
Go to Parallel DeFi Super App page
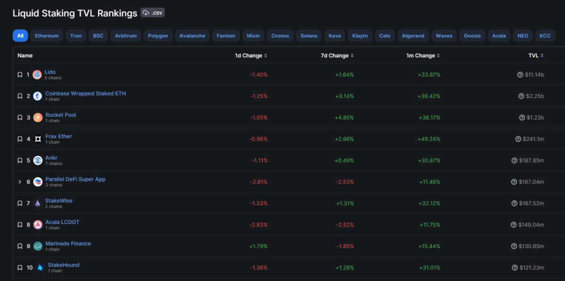[75, 179]
